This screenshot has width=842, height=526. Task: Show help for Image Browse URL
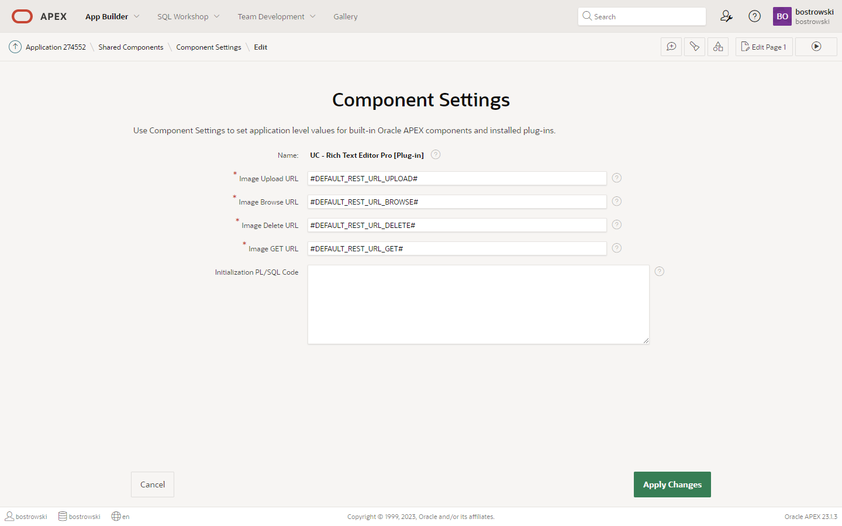pyautogui.click(x=617, y=202)
